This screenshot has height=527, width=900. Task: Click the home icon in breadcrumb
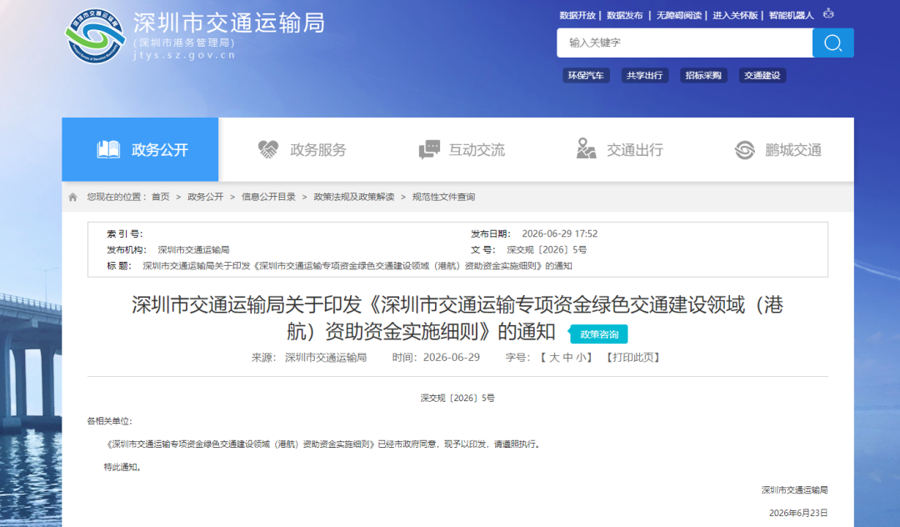click(x=72, y=197)
